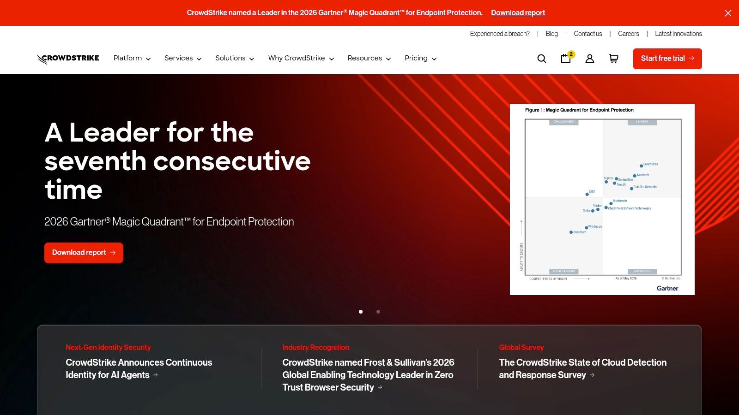Click the Industry Recognition label
Image resolution: width=739 pixels, height=415 pixels.
316,348
